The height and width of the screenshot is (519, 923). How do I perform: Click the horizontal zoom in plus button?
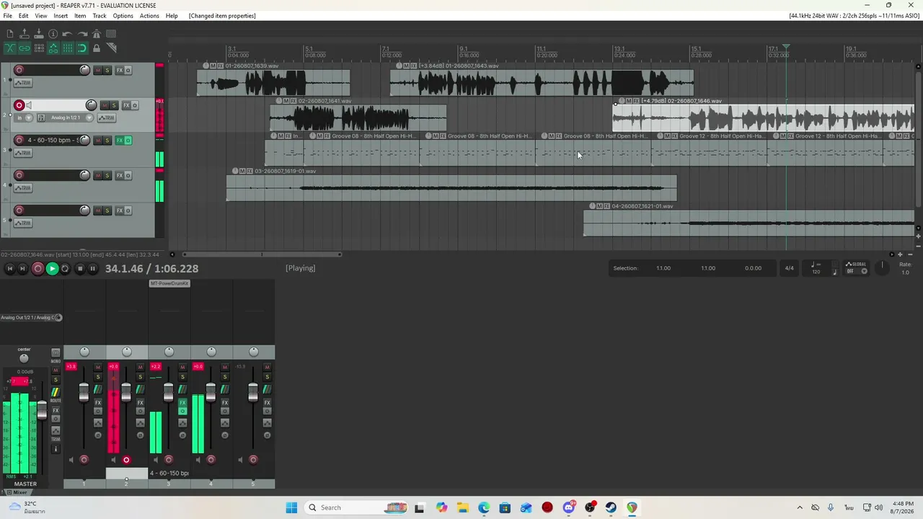coord(900,254)
